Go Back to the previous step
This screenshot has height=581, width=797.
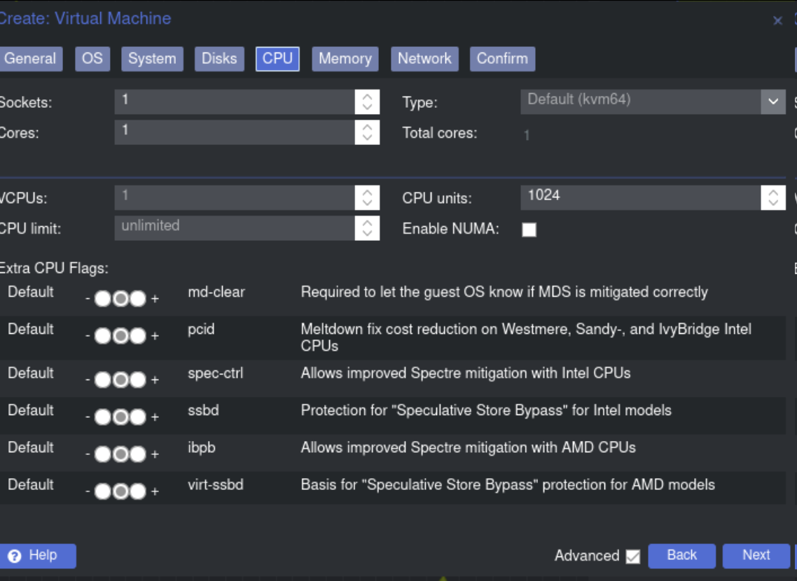point(681,556)
